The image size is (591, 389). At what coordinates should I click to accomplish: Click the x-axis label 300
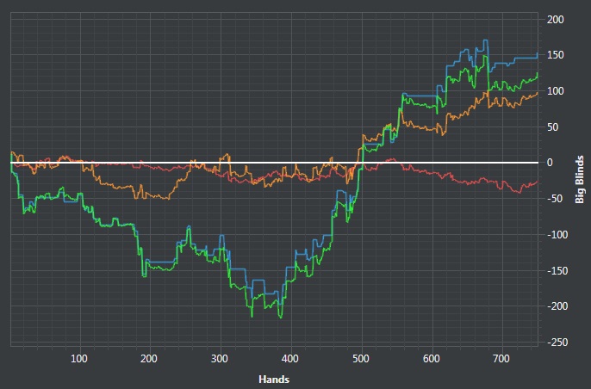220,359
